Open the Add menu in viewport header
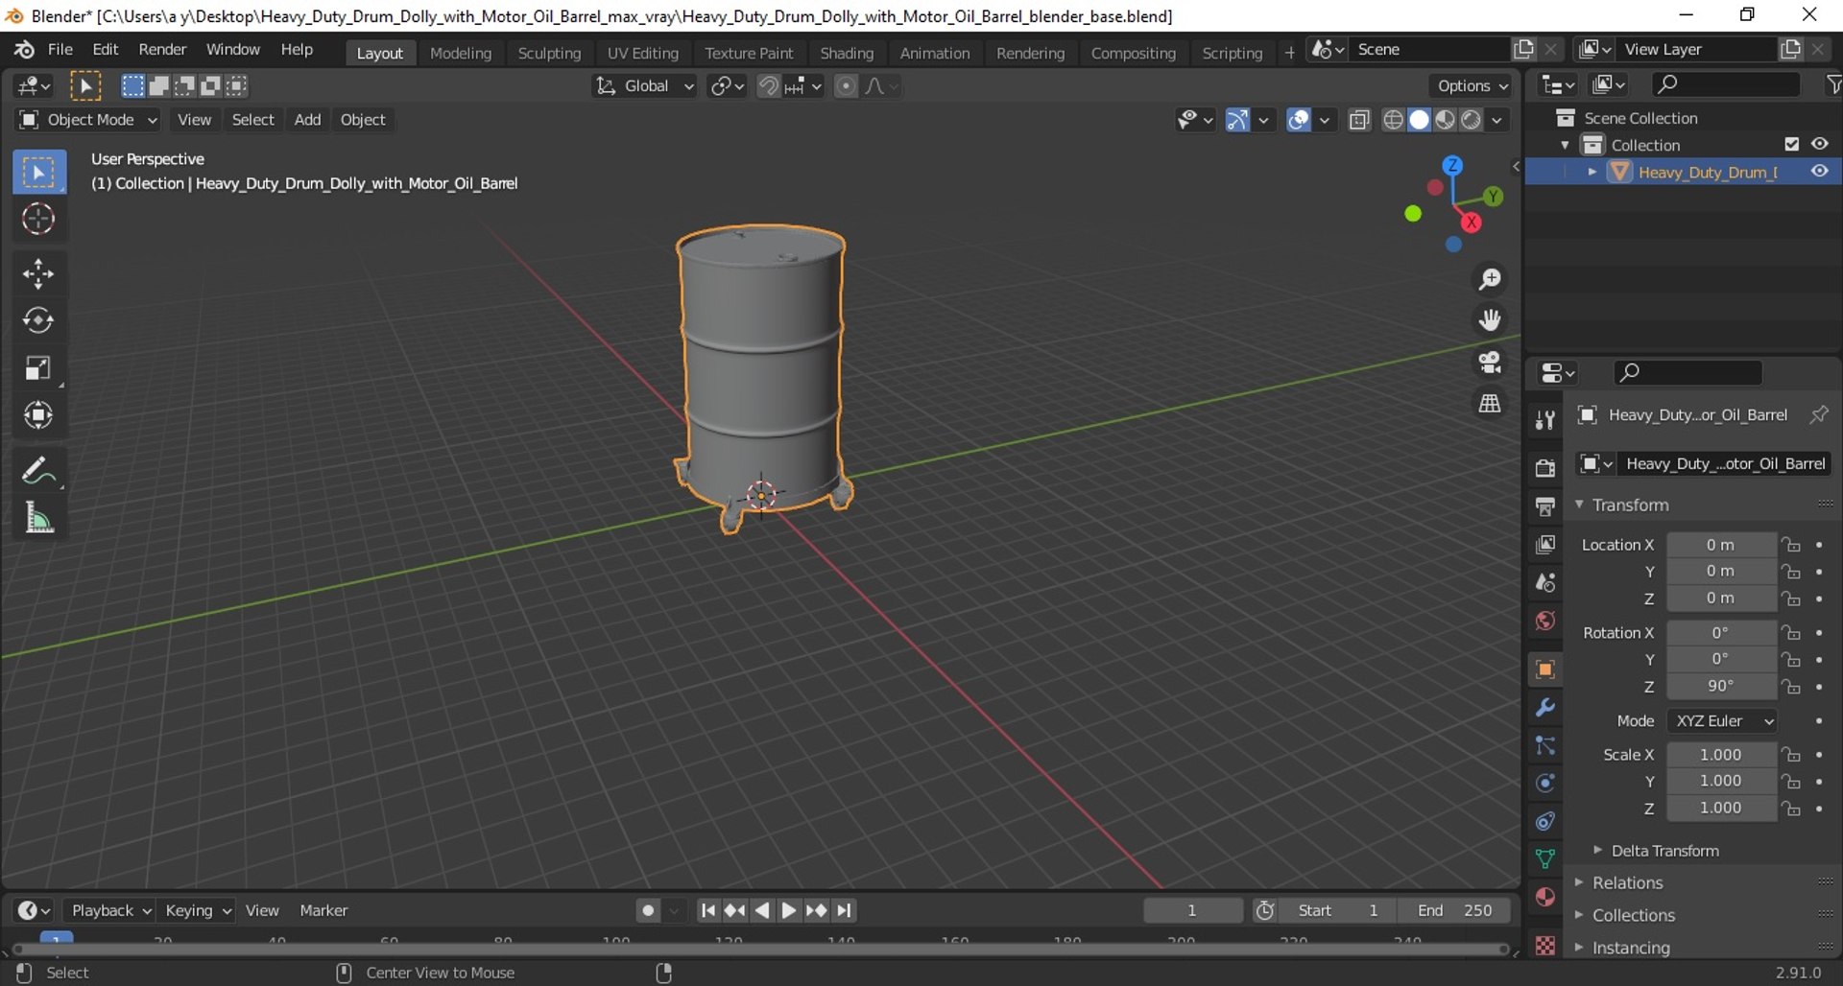The width and height of the screenshot is (1843, 986). [x=307, y=120]
